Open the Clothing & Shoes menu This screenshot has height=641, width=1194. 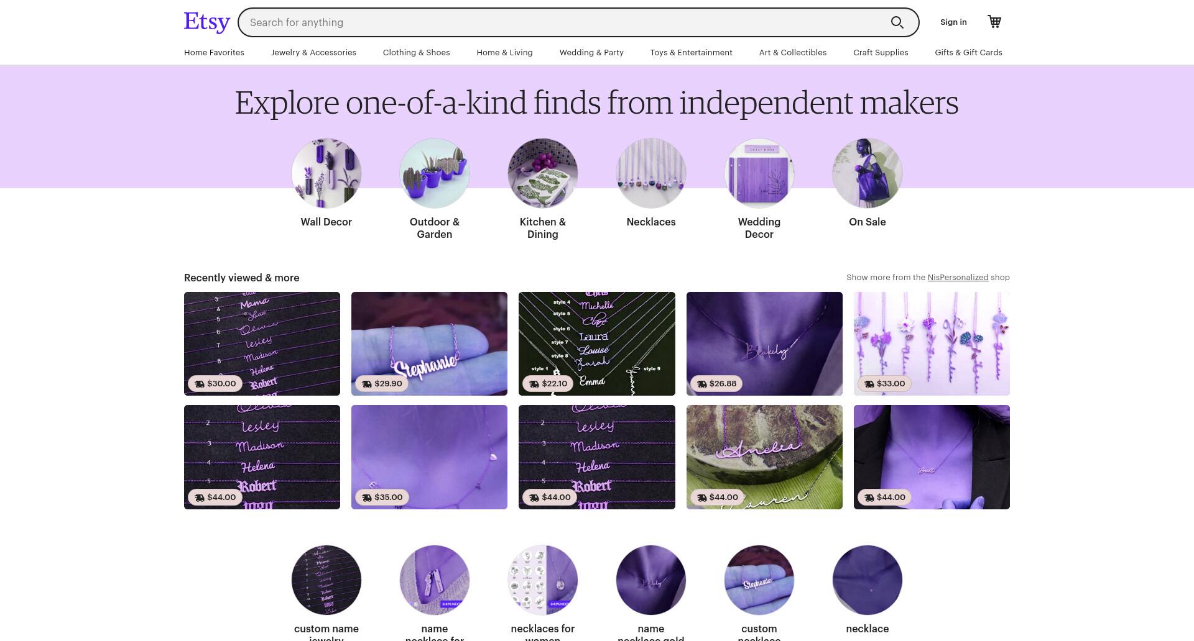(x=416, y=52)
